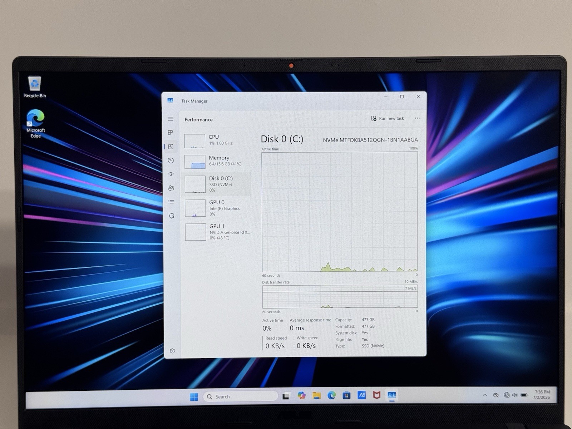The image size is (572, 429).
Task: Maximize the Task Manager window
Action: [x=402, y=97]
